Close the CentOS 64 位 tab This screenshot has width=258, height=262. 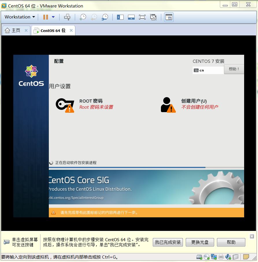point(71,31)
